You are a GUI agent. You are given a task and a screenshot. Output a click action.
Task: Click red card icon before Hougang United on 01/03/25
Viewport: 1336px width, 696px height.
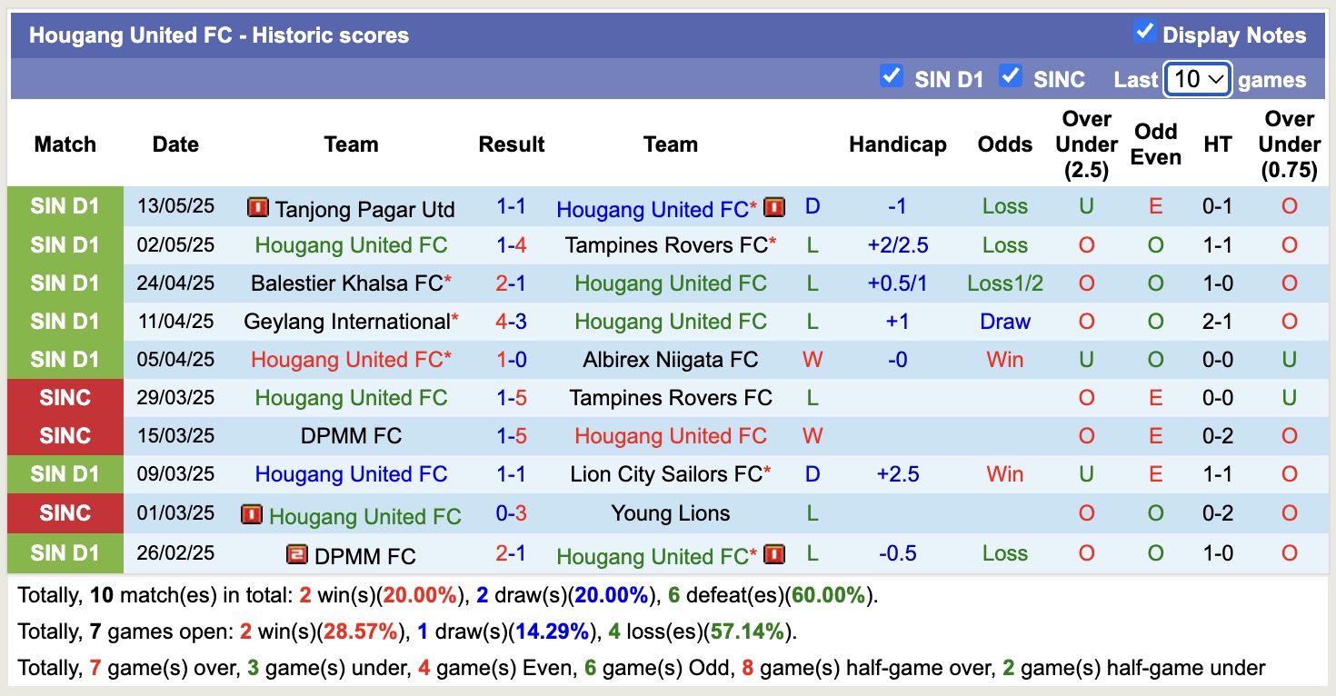pos(252,515)
